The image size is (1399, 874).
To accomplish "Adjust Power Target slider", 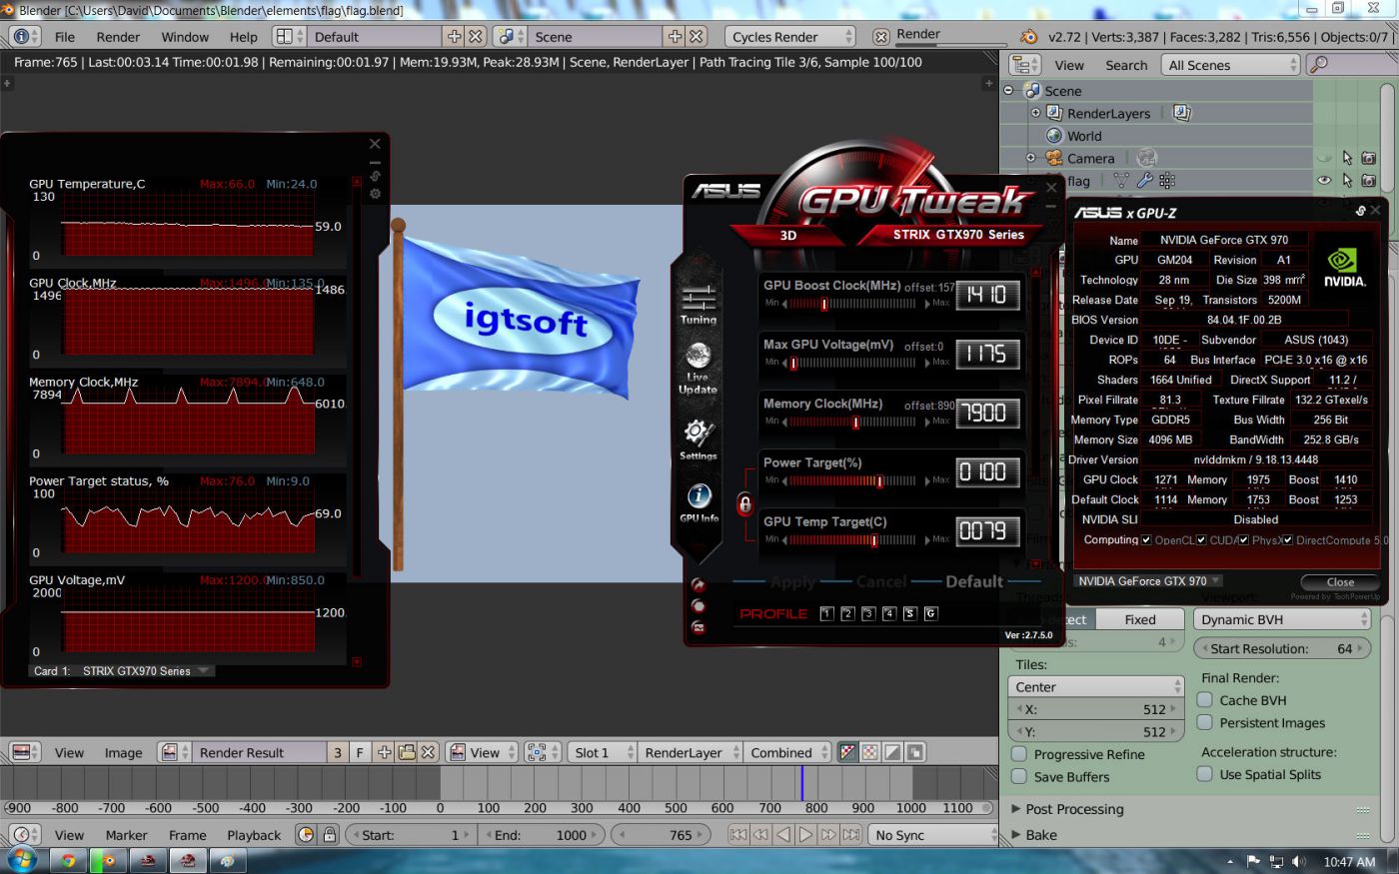I will pos(852,480).
